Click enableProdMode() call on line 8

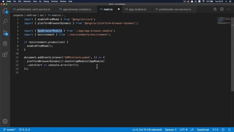point(40,46)
